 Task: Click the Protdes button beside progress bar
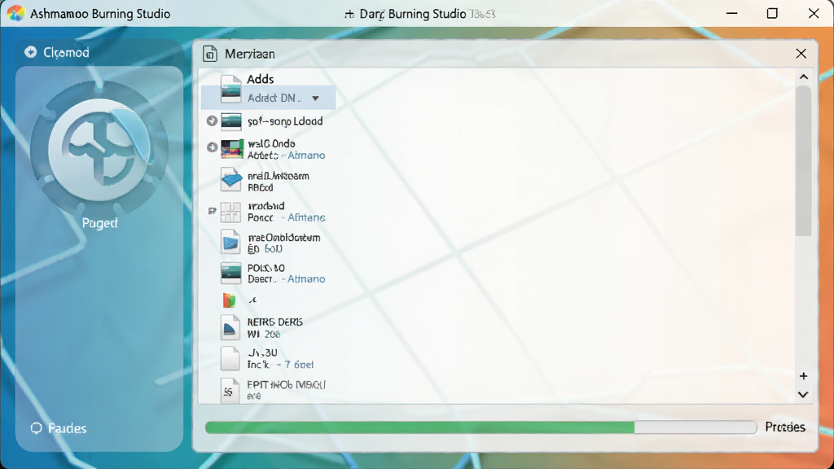[785, 427]
